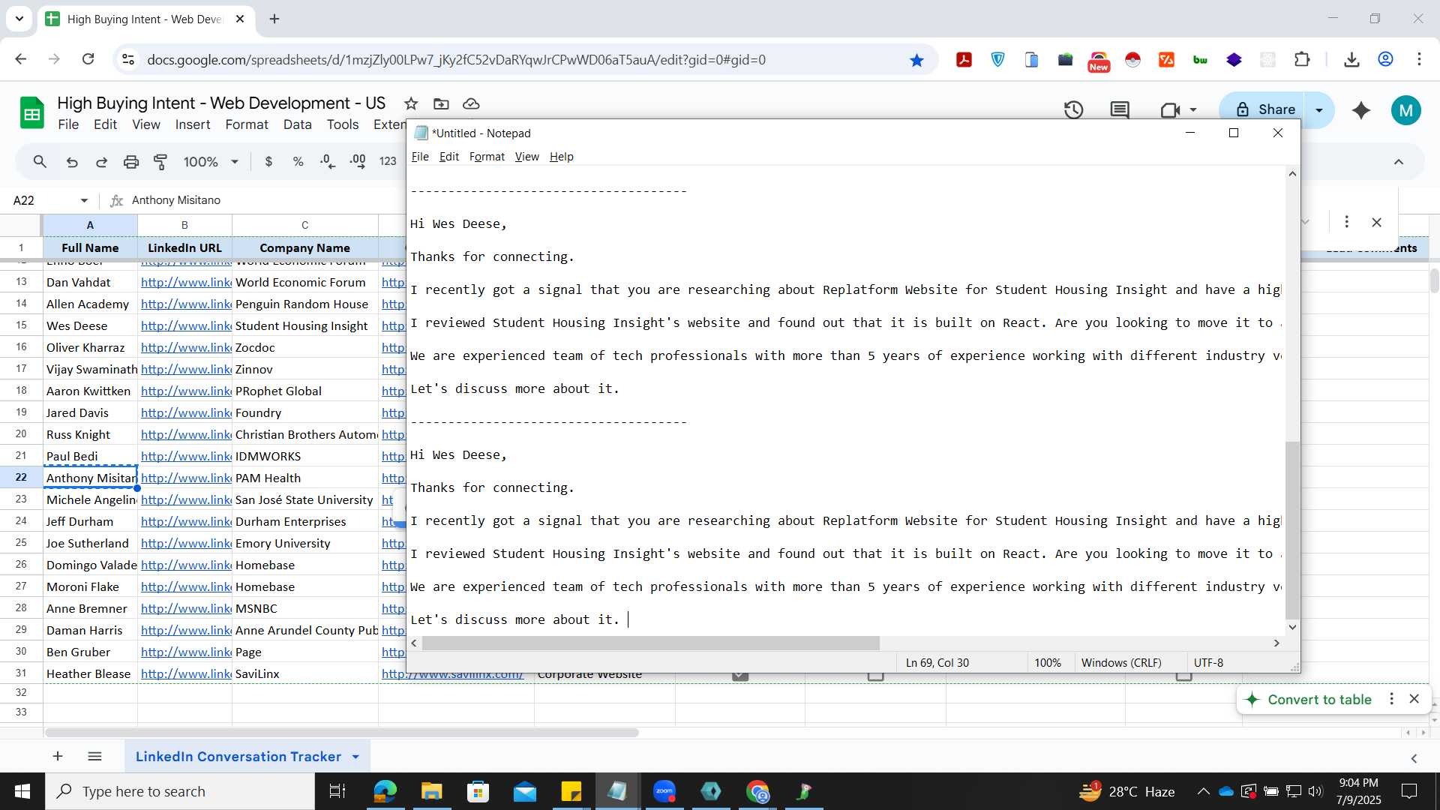Open the Gemini sparkle icon

pyautogui.click(x=1360, y=110)
